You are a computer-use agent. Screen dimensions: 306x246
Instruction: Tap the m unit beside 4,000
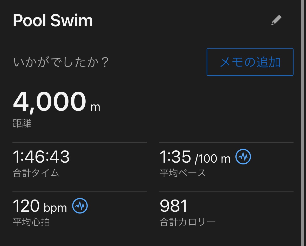pos(95,107)
